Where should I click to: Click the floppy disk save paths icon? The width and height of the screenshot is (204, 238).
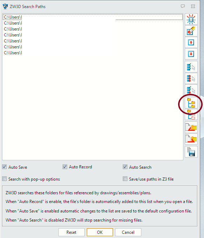(191, 152)
